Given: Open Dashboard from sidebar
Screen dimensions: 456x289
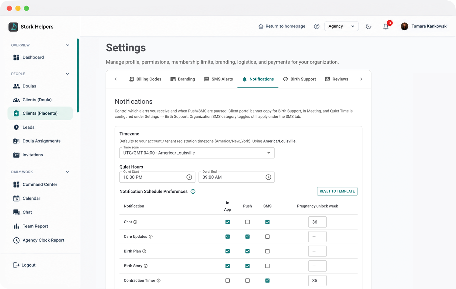Looking at the screenshot, I should (40, 57).
